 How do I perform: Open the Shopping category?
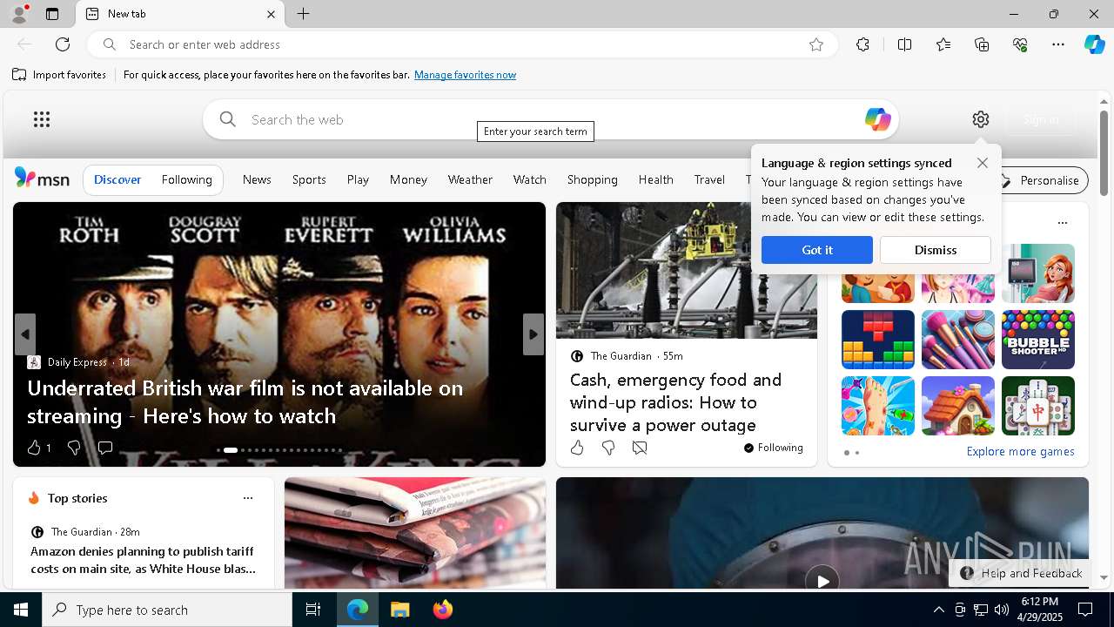coord(593,179)
